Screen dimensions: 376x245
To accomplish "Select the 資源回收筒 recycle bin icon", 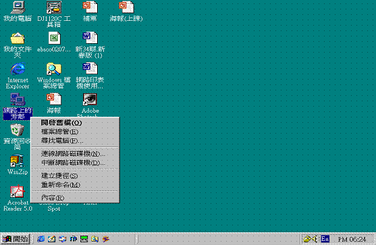I will [x=18, y=130].
